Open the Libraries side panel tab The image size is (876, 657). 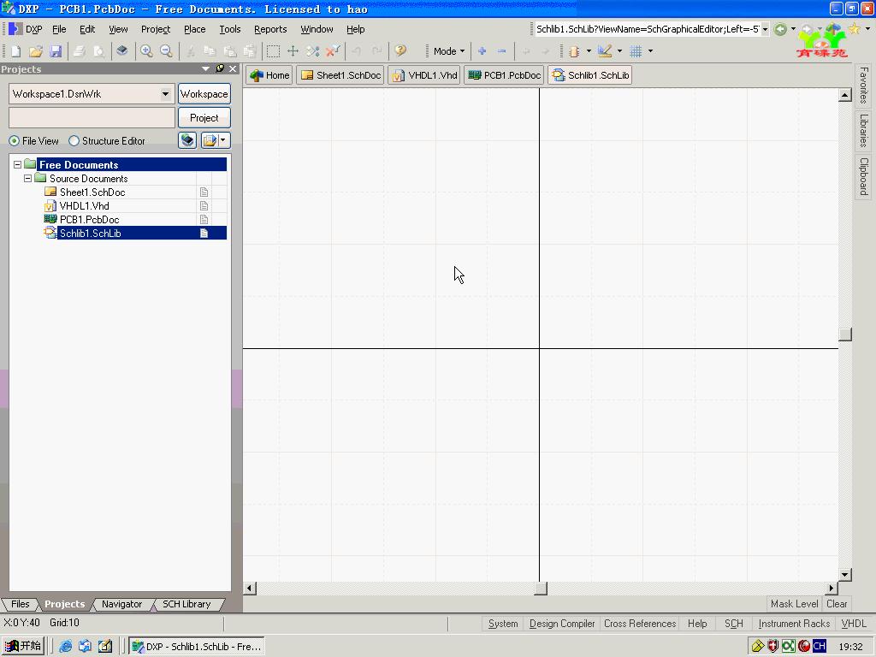(x=864, y=131)
